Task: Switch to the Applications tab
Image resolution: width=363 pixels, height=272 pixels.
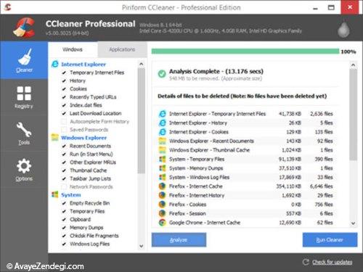Action: 122,49
